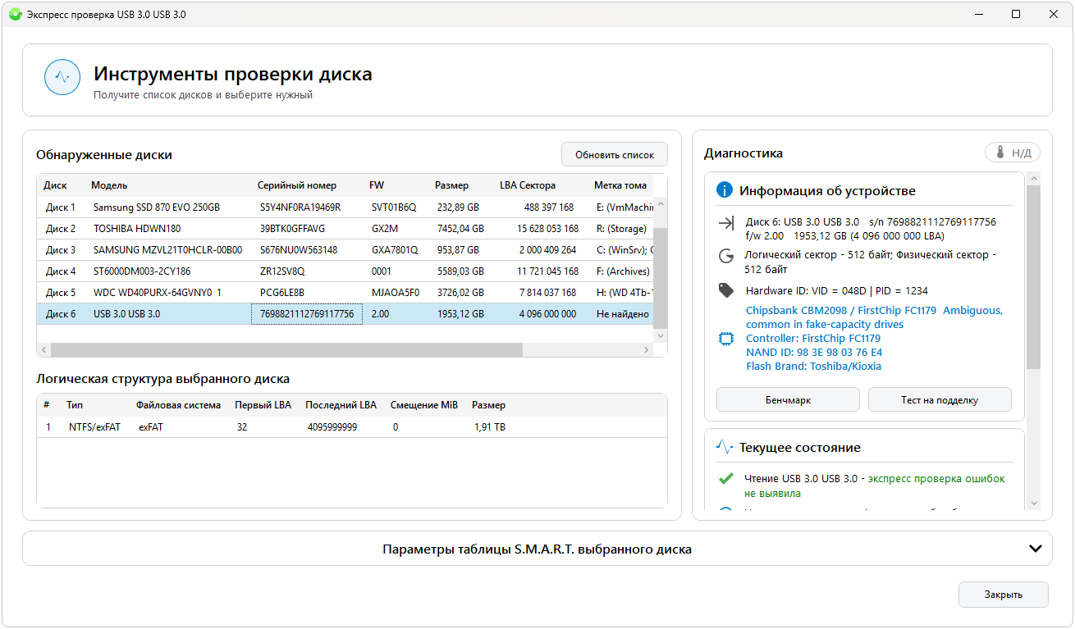Click up arrow of disks table vertical scrollbar
This screenshot has height=629, width=1075.
click(661, 203)
